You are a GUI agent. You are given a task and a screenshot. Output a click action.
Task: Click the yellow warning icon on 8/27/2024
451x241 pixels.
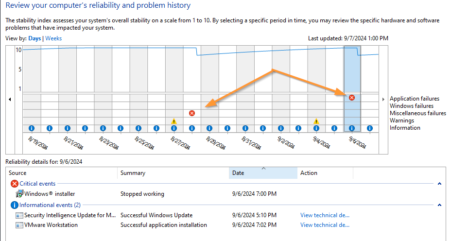point(173,121)
